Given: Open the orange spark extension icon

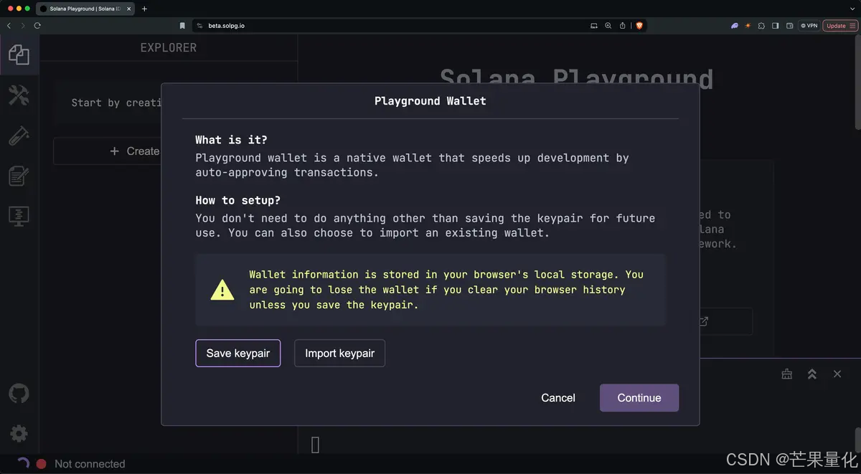Looking at the screenshot, I should coord(748,25).
